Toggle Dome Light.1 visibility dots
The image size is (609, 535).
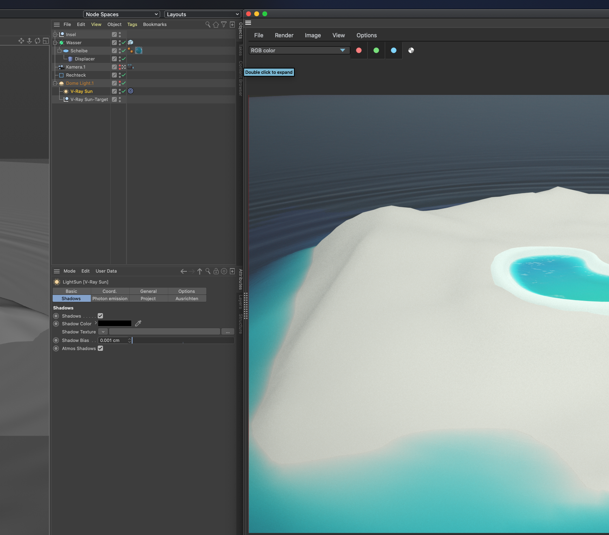tap(120, 83)
